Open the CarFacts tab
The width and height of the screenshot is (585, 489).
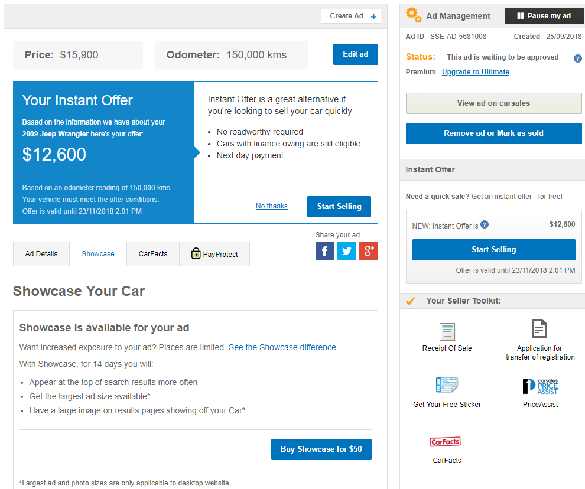pyautogui.click(x=153, y=254)
